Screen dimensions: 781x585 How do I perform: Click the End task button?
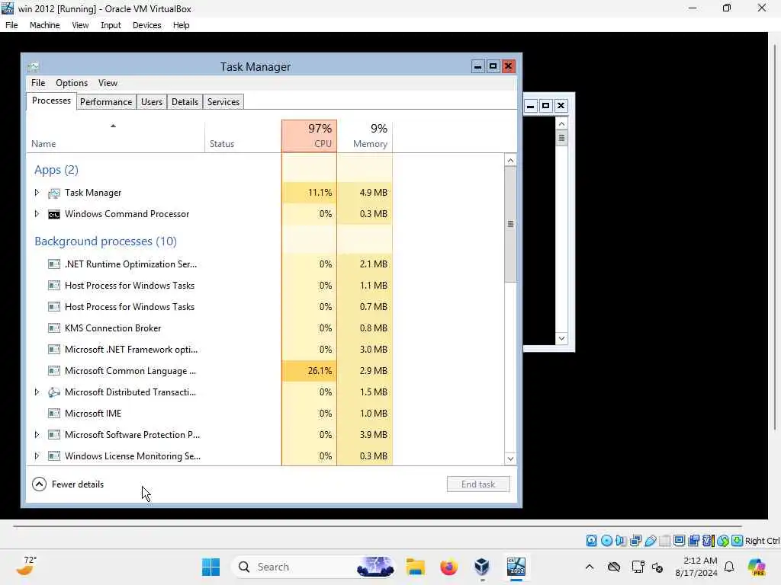[478, 484]
